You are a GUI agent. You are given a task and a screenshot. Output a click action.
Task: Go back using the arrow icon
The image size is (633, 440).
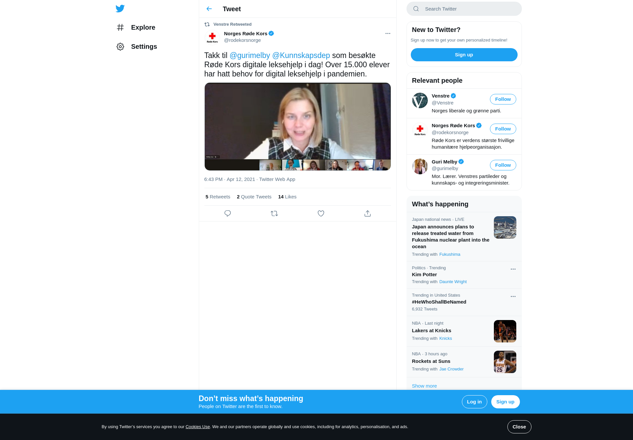coord(209,9)
